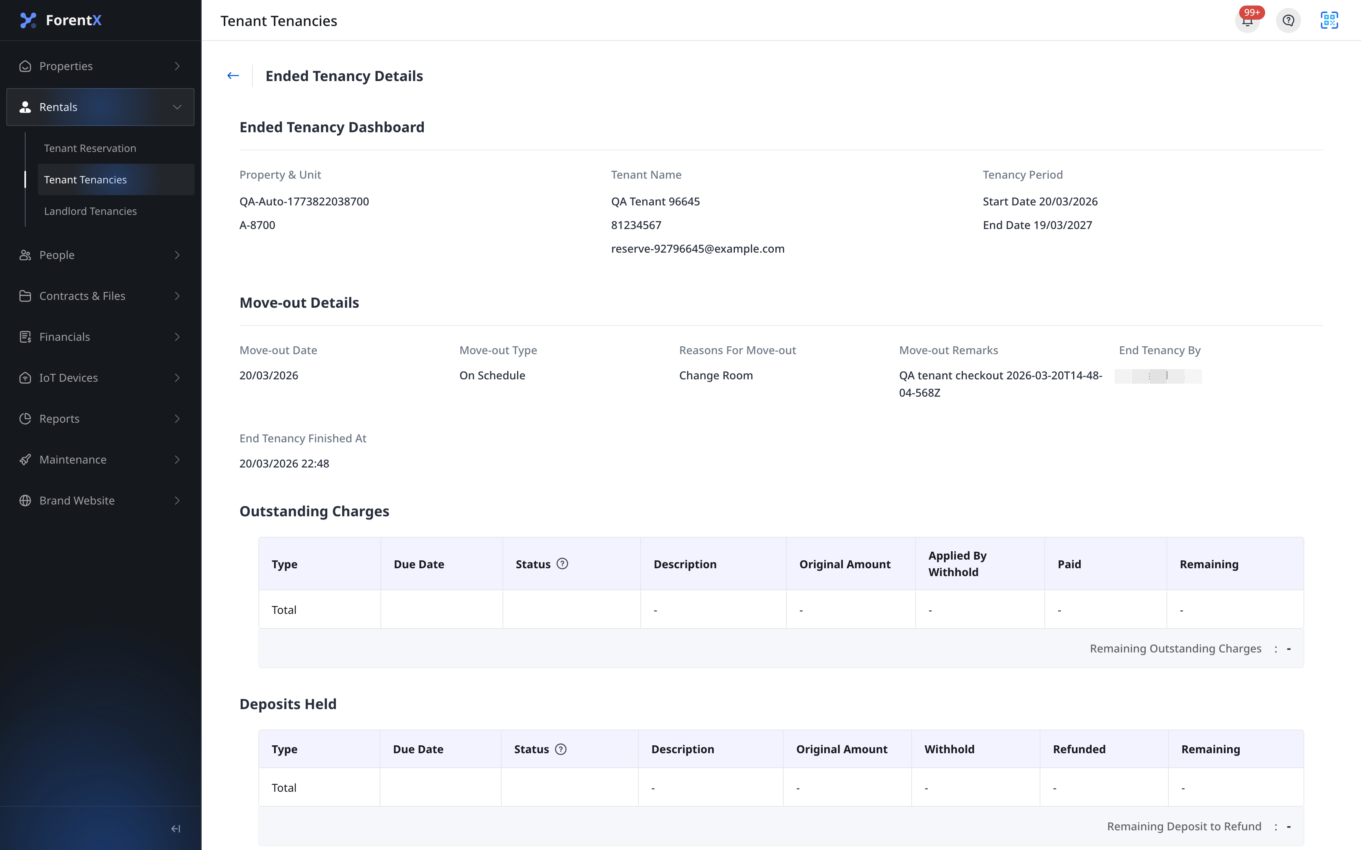Click Remaining Deposit to Refund label
The width and height of the screenshot is (1361, 850).
pyautogui.click(x=1184, y=826)
